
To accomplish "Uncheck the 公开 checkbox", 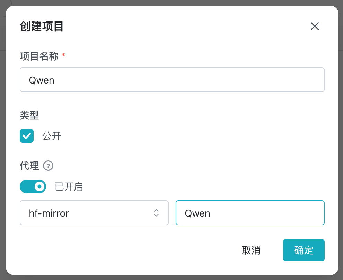I will (x=27, y=136).
